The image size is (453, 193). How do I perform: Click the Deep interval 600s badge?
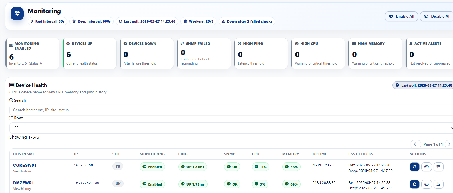point(92,21)
